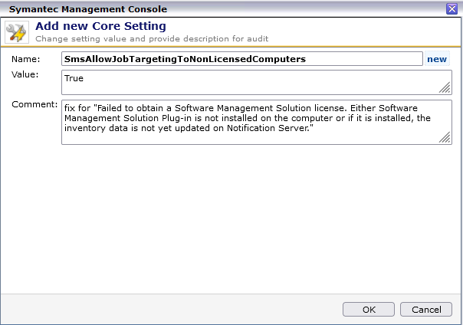
Task: Click the Value field label
Action: [25, 74]
